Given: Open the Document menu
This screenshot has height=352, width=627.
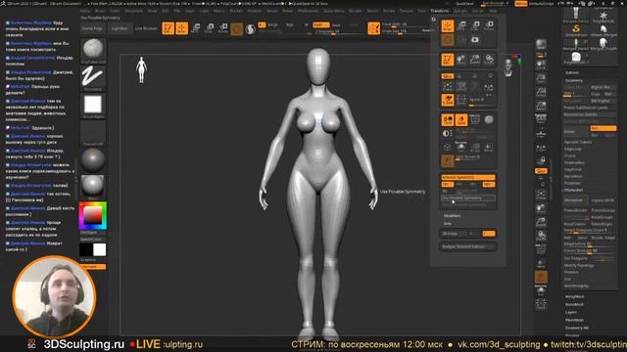Looking at the screenshot, I should pyautogui.click(x=134, y=11).
